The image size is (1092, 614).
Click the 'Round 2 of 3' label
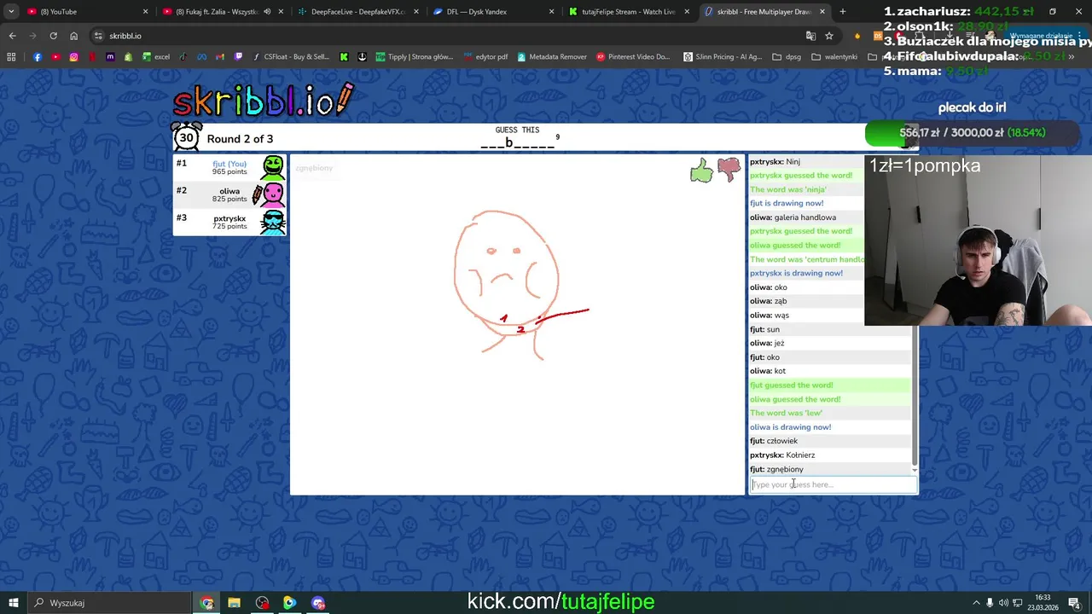[240, 139]
